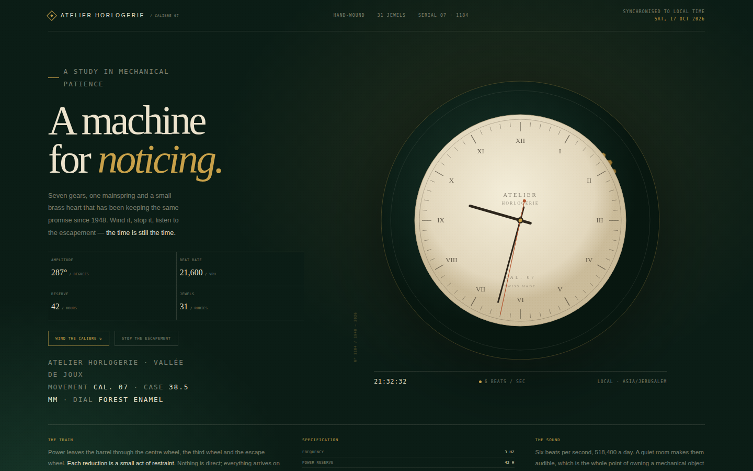Click the jewels value '31' rubies
The image size is (753, 471).
184,307
